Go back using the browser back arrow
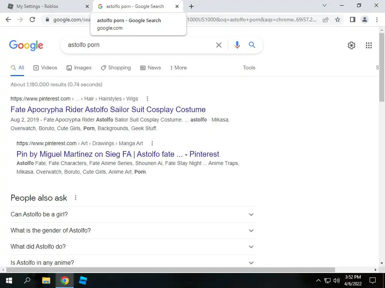Image resolution: width=385 pixels, height=288 pixels. tap(8, 19)
